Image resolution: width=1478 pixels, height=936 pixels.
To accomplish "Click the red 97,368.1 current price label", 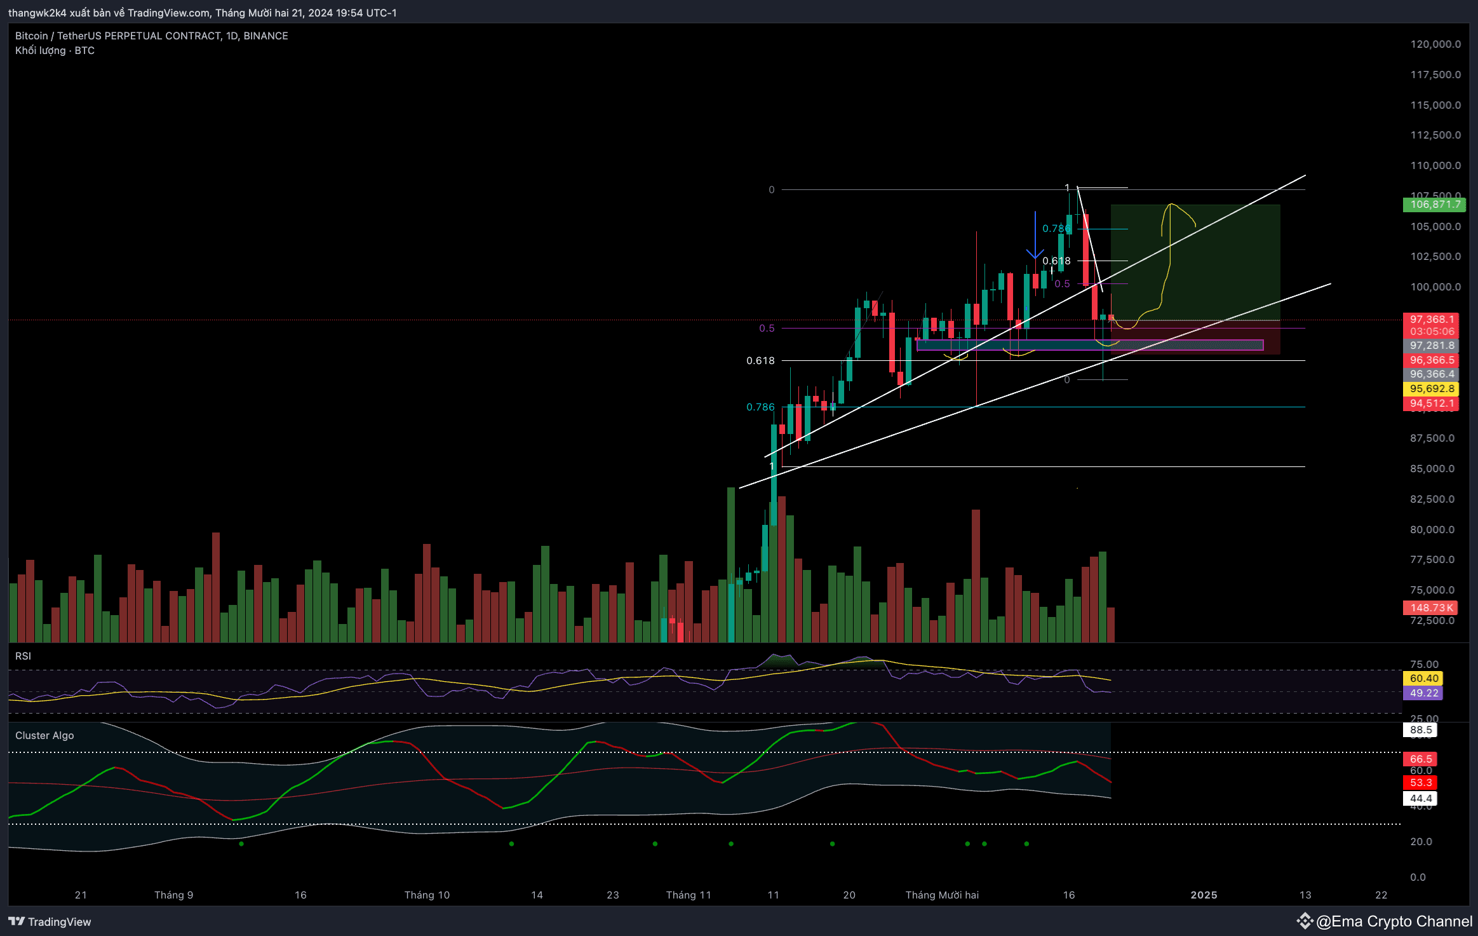I will pyautogui.click(x=1431, y=318).
